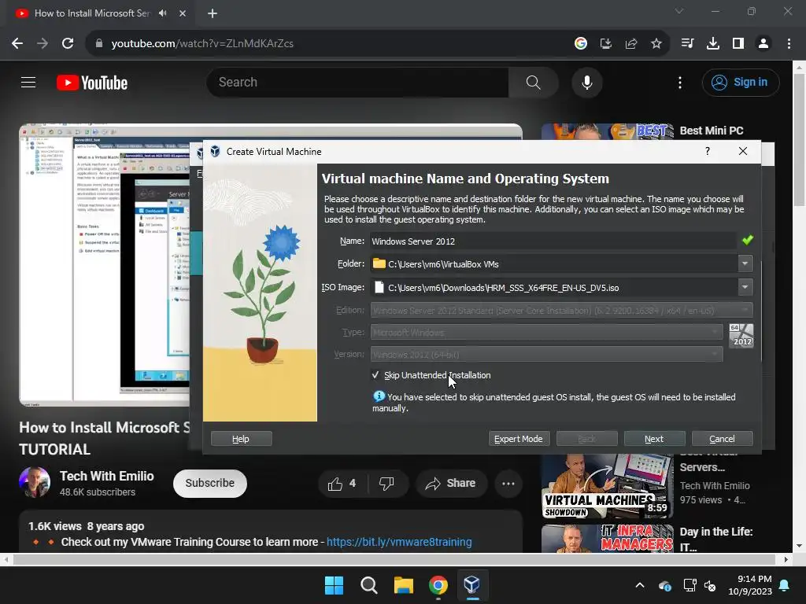Image resolution: width=806 pixels, height=604 pixels.
Task: Open YouTube hamburger guide menu
Action: click(28, 82)
